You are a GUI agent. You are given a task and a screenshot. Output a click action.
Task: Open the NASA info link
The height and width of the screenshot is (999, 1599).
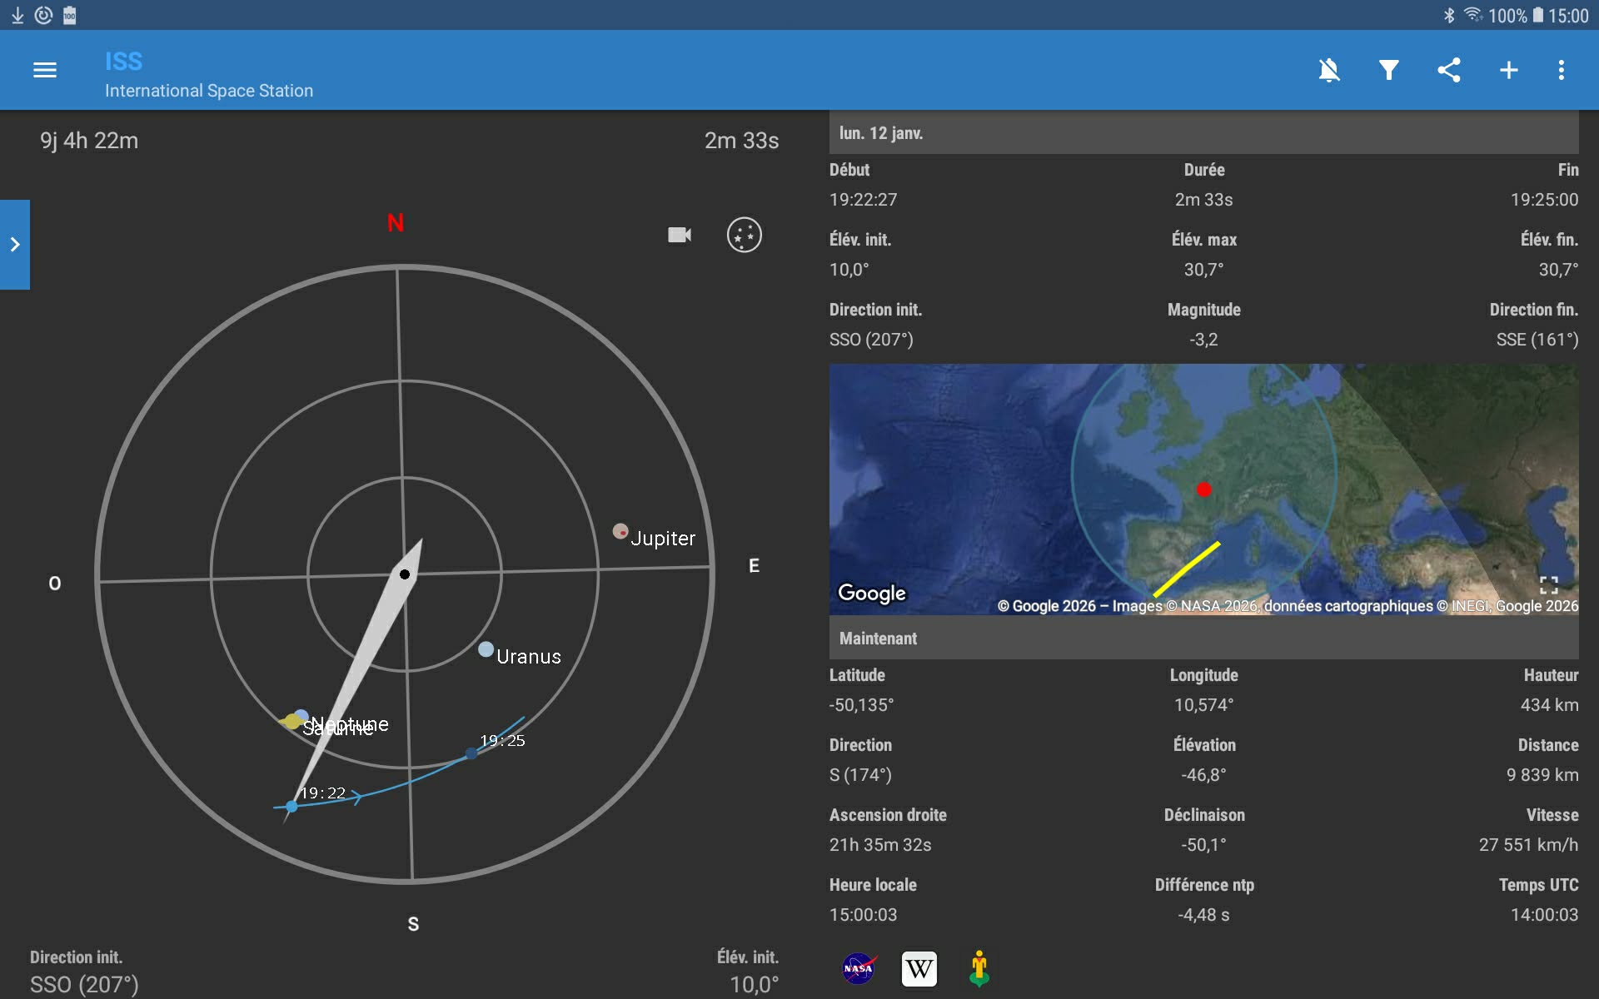[858, 968]
